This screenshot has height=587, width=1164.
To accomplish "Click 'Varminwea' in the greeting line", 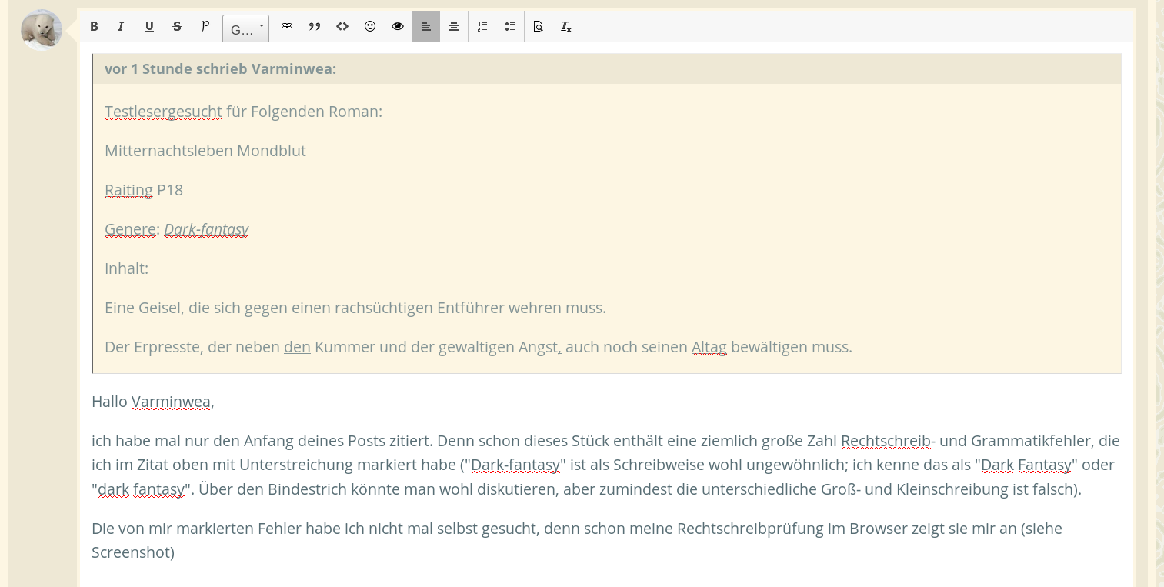I will (x=171, y=402).
